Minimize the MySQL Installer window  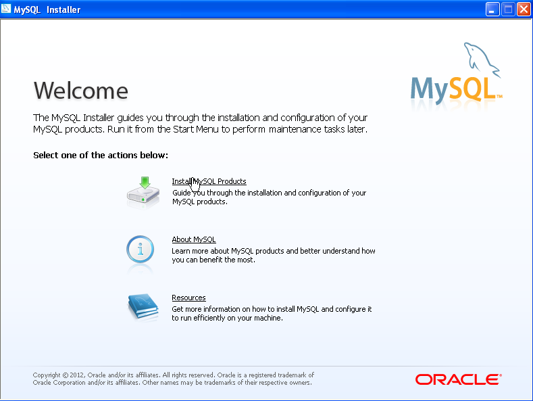[x=492, y=9]
